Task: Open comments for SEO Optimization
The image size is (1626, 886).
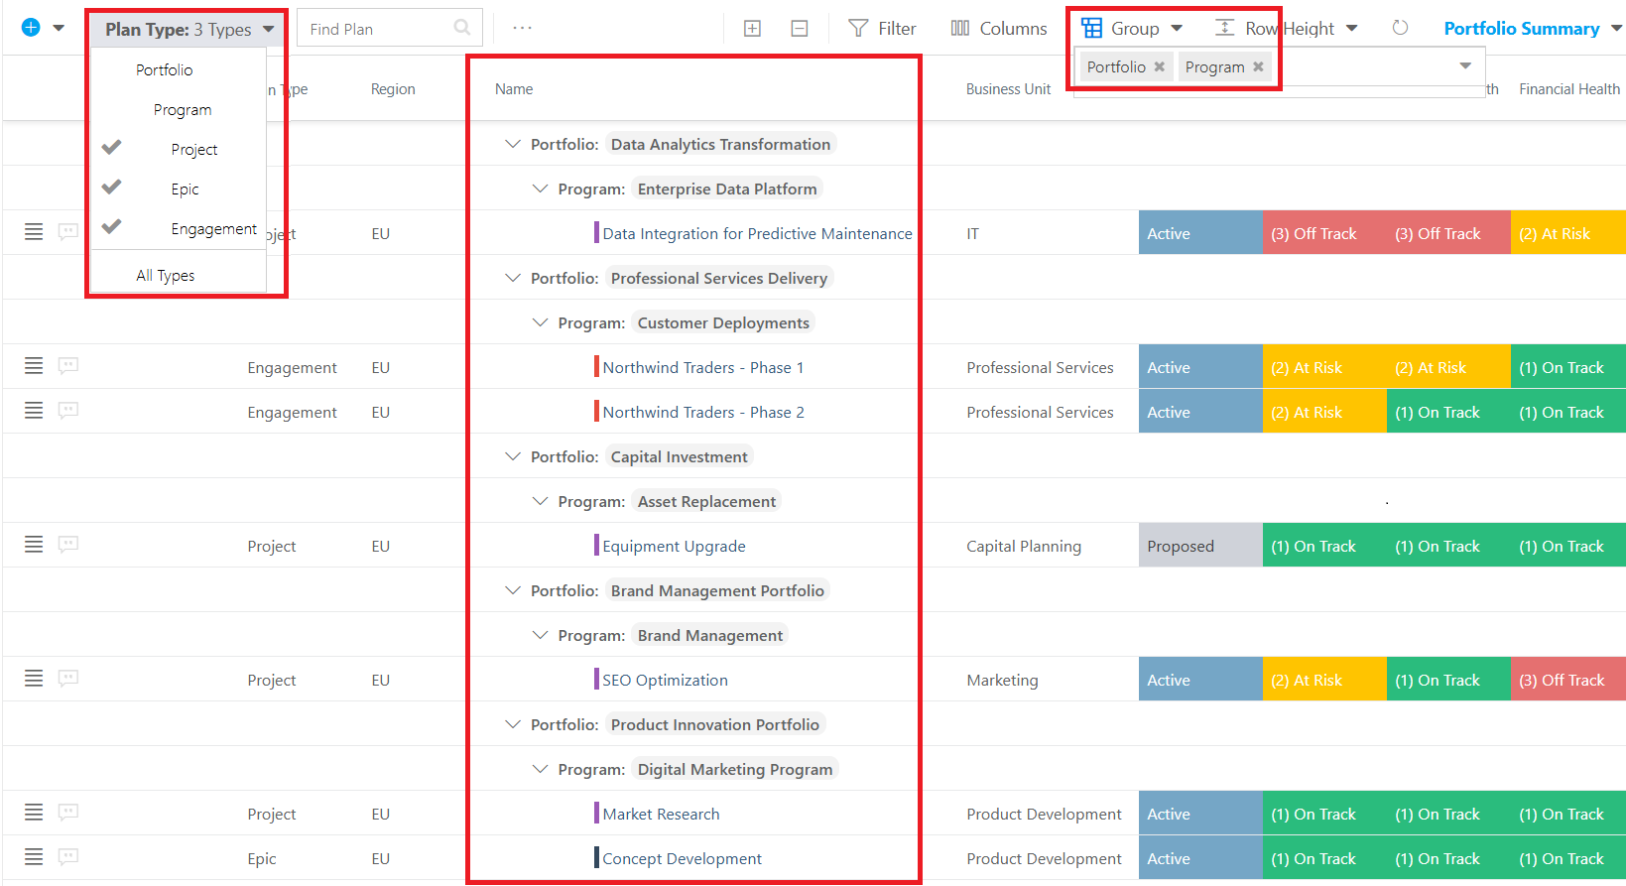Action: coord(68,678)
